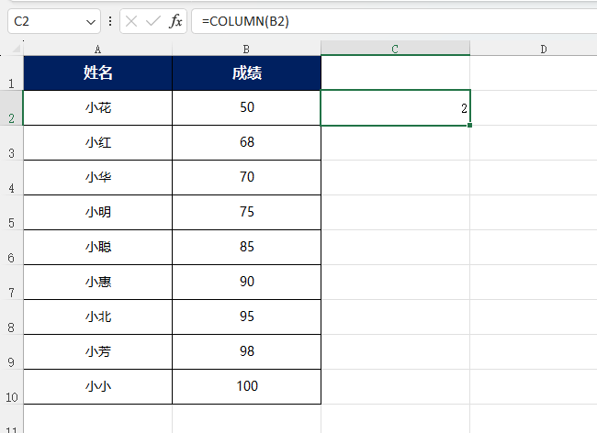597x433 pixels.
Task: Select row 8 header
Action: point(11,317)
